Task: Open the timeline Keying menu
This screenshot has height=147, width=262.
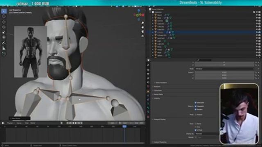Action: click(x=19, y=123)
